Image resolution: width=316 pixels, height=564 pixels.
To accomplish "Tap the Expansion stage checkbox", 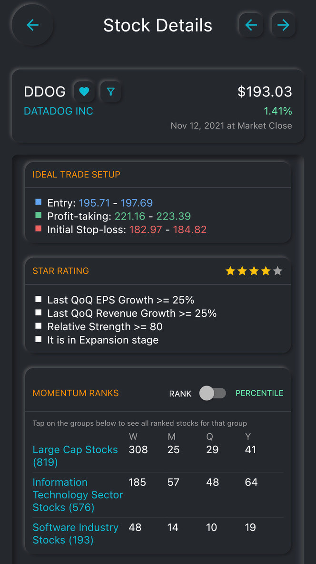I will (39, 339).
